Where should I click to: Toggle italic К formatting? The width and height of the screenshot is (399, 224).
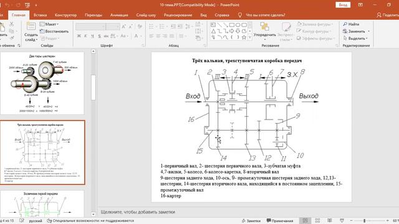(x=85, y=36)
